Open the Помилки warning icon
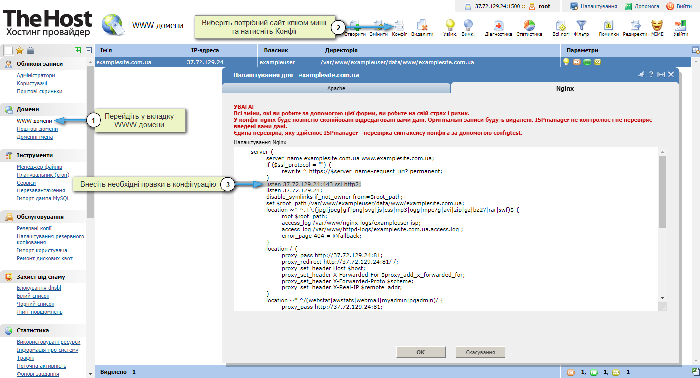 pos(609,24)
